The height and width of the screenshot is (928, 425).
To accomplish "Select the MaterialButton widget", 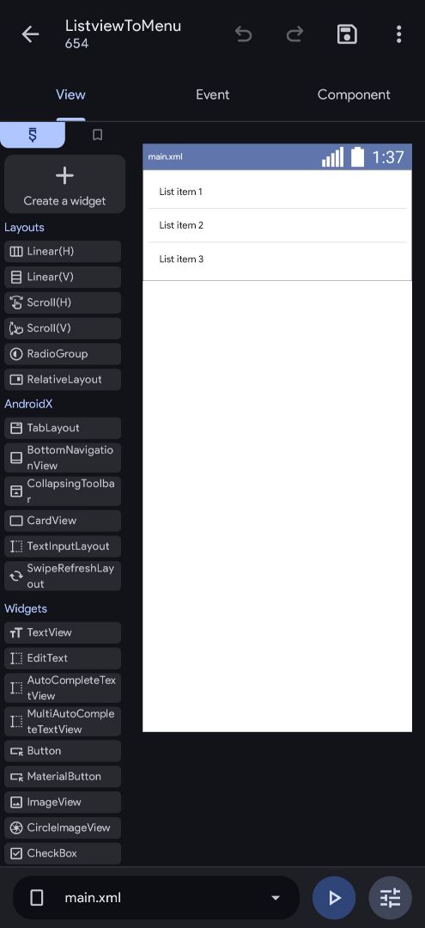I will tap(63, 777).
